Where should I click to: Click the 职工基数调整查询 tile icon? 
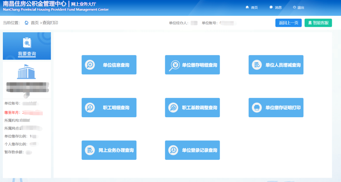173,107
